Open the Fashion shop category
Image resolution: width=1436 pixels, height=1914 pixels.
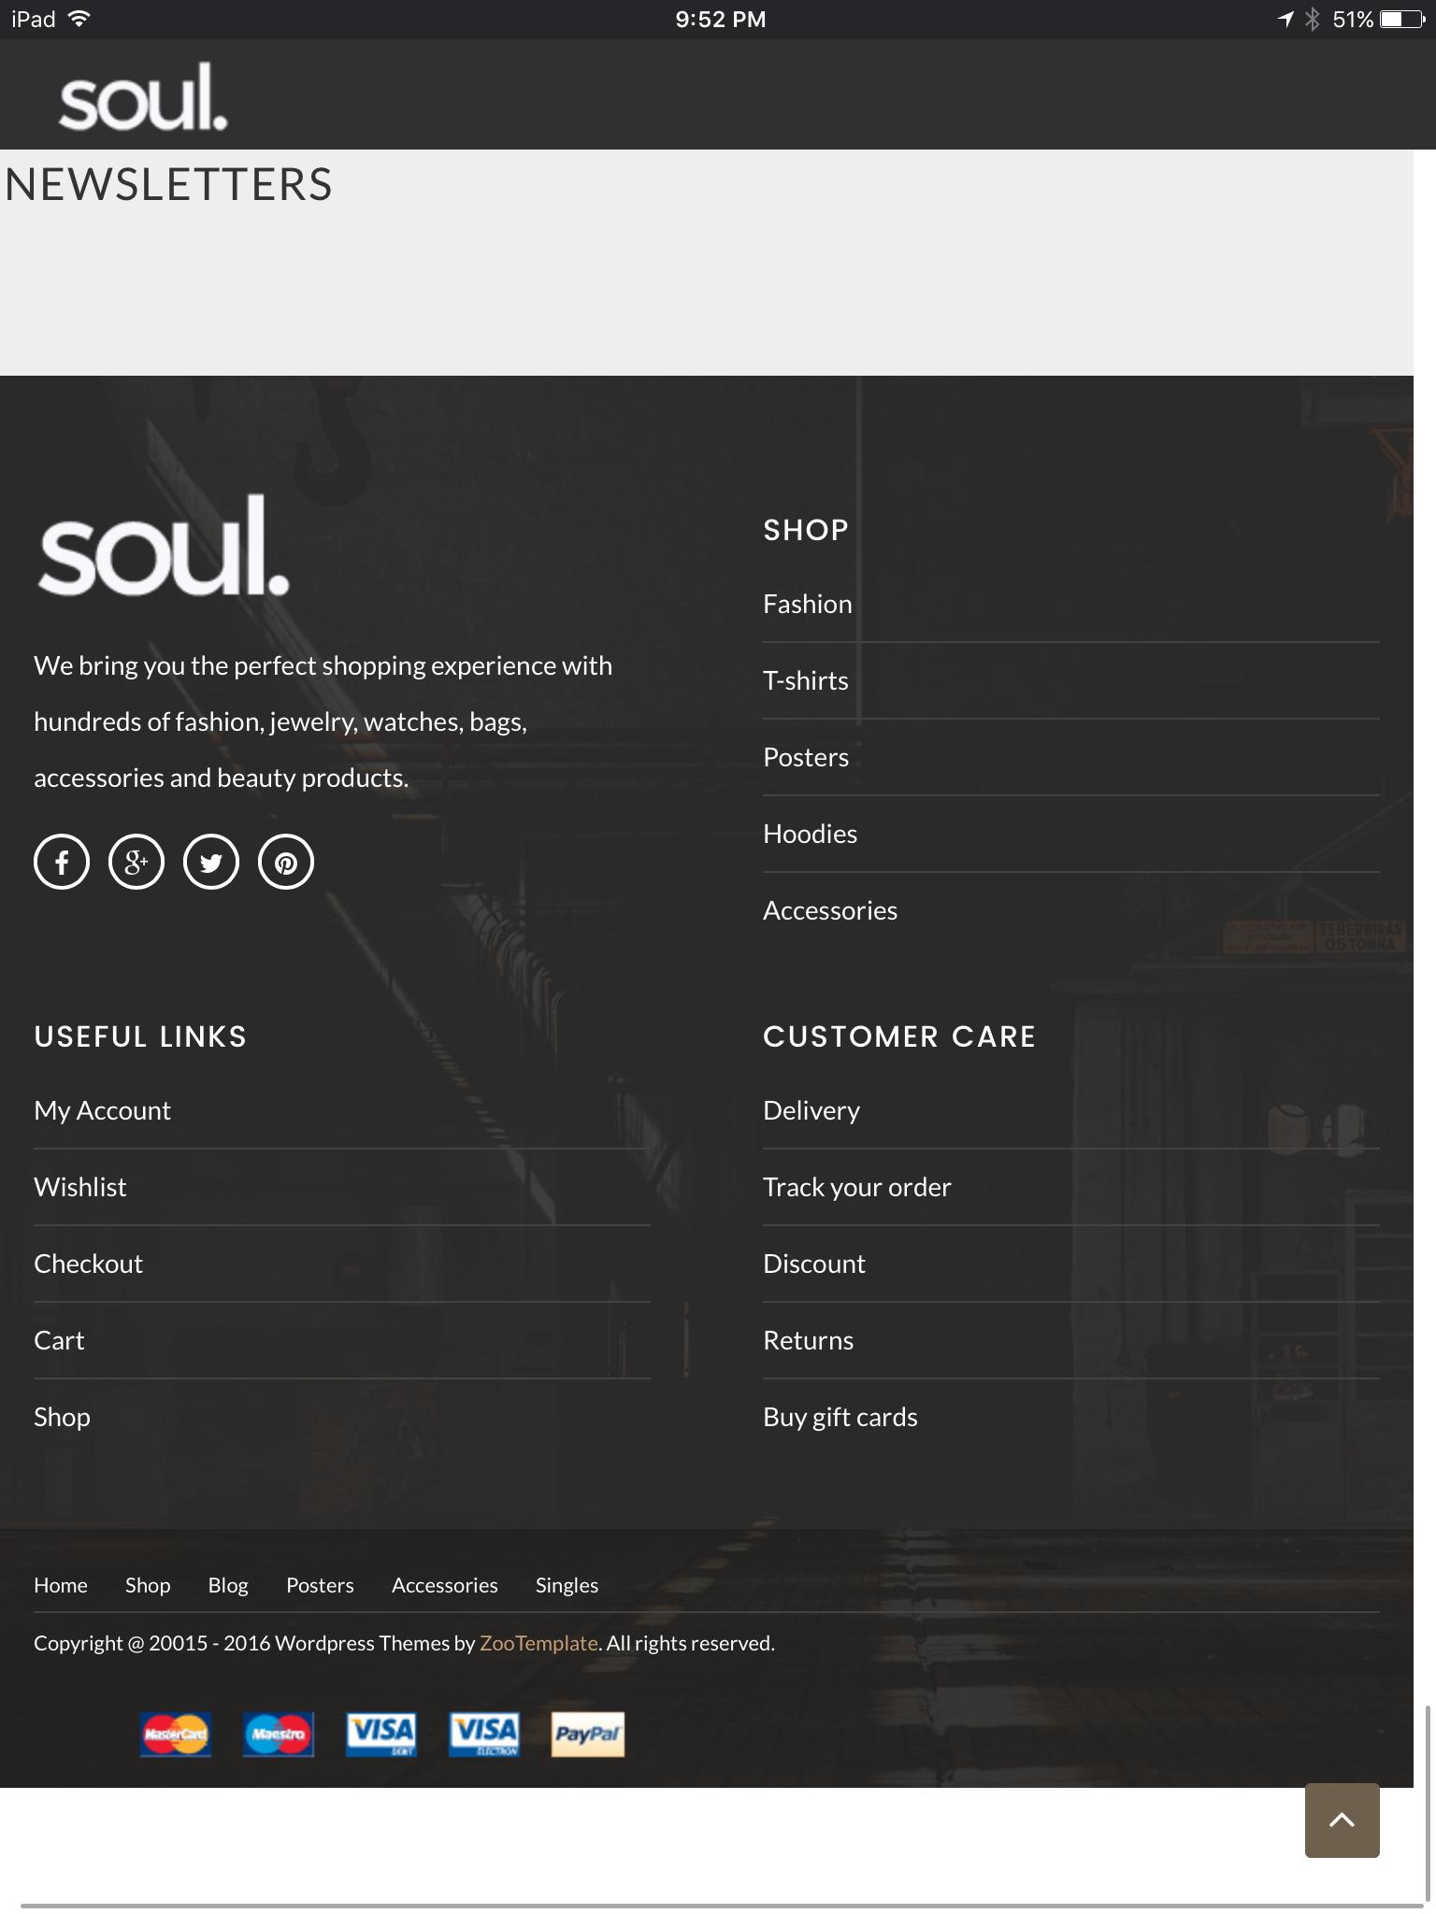tap(808, 604)
